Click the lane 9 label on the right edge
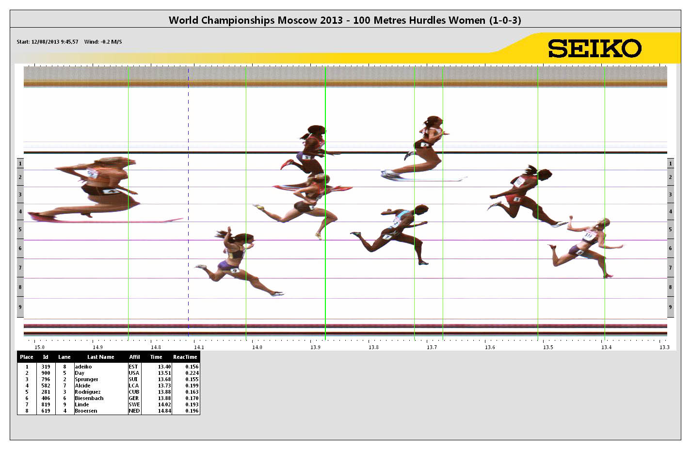This screenshot has width=691, height=450. 670,307
